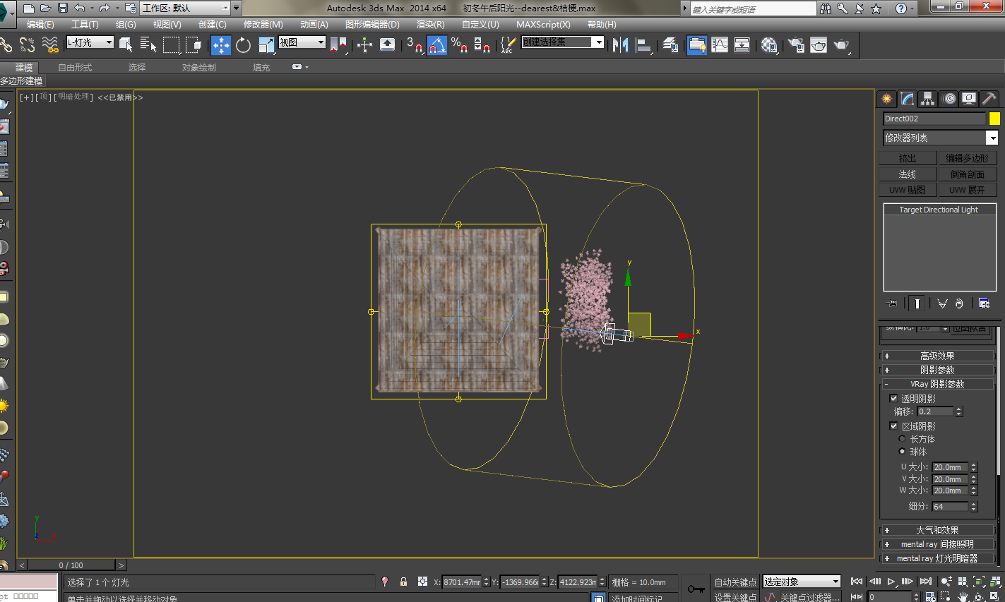Toggle Pin Stack button

(x=892, y=303)
